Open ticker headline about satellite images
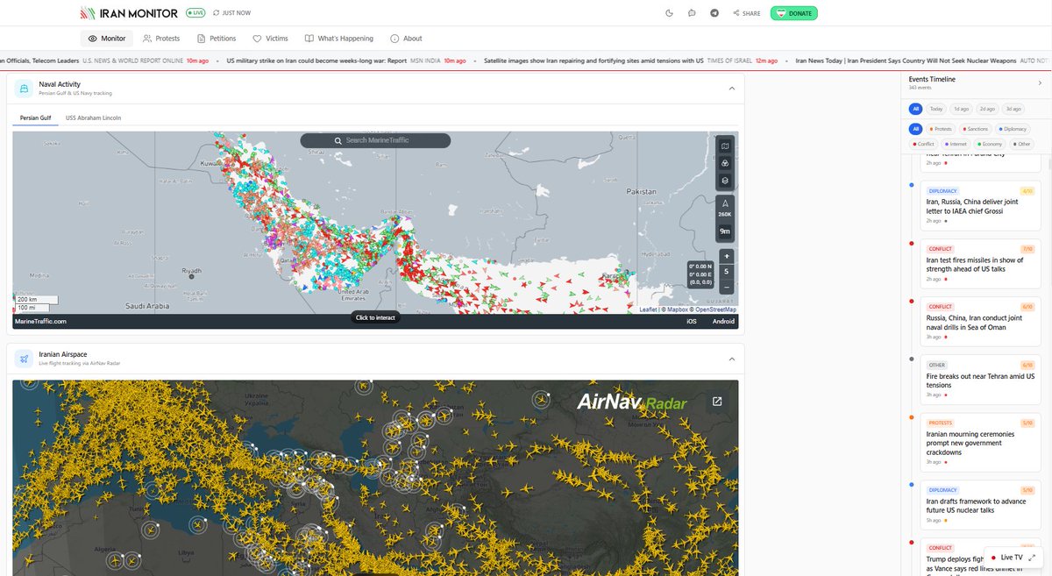 point(594,61)
